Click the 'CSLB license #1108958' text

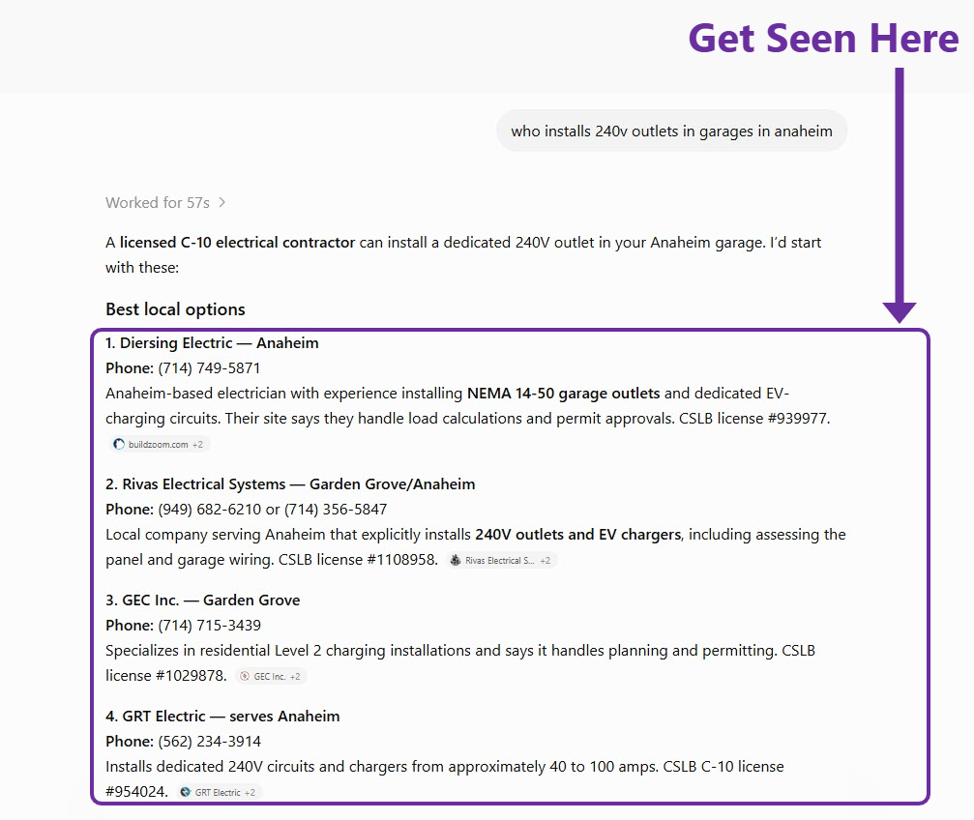(x=357, y=560)
